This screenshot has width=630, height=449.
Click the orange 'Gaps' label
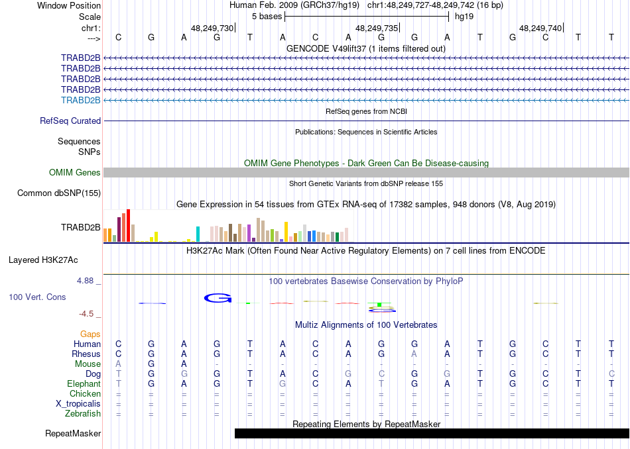[90, 334]
